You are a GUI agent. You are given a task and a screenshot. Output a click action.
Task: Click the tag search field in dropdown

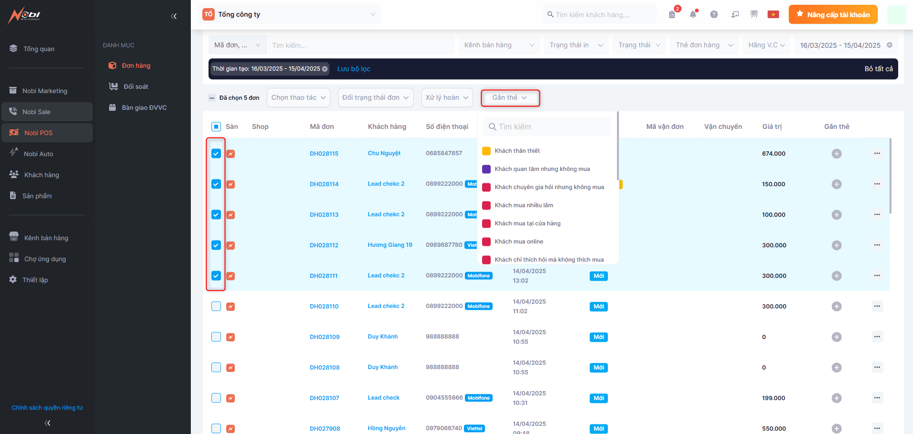(x=547, y=127)
